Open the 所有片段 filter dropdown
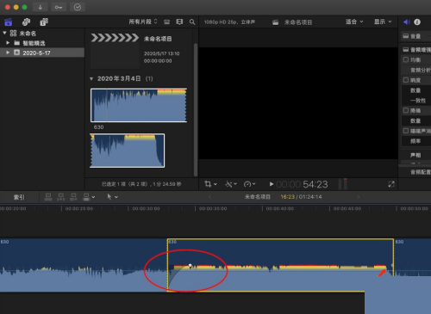The height and width of the screenshot is (314, 431). [x=143, y=22]
